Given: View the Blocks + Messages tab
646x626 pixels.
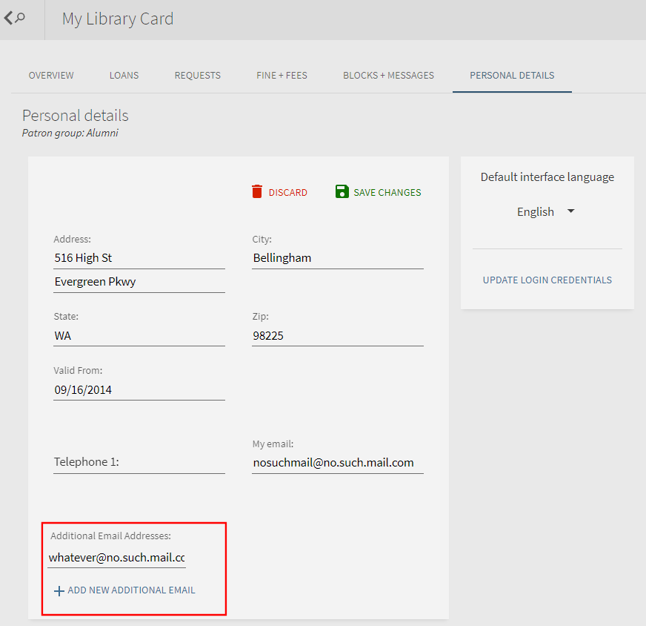Looking at the screenshot, I should [388, 76].
